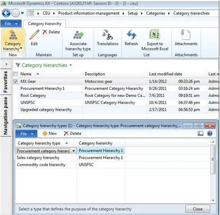Screen dimensions: 220x215
Task: Click the Dynamics AX title bar logo
Action: (x=3, y=3)
